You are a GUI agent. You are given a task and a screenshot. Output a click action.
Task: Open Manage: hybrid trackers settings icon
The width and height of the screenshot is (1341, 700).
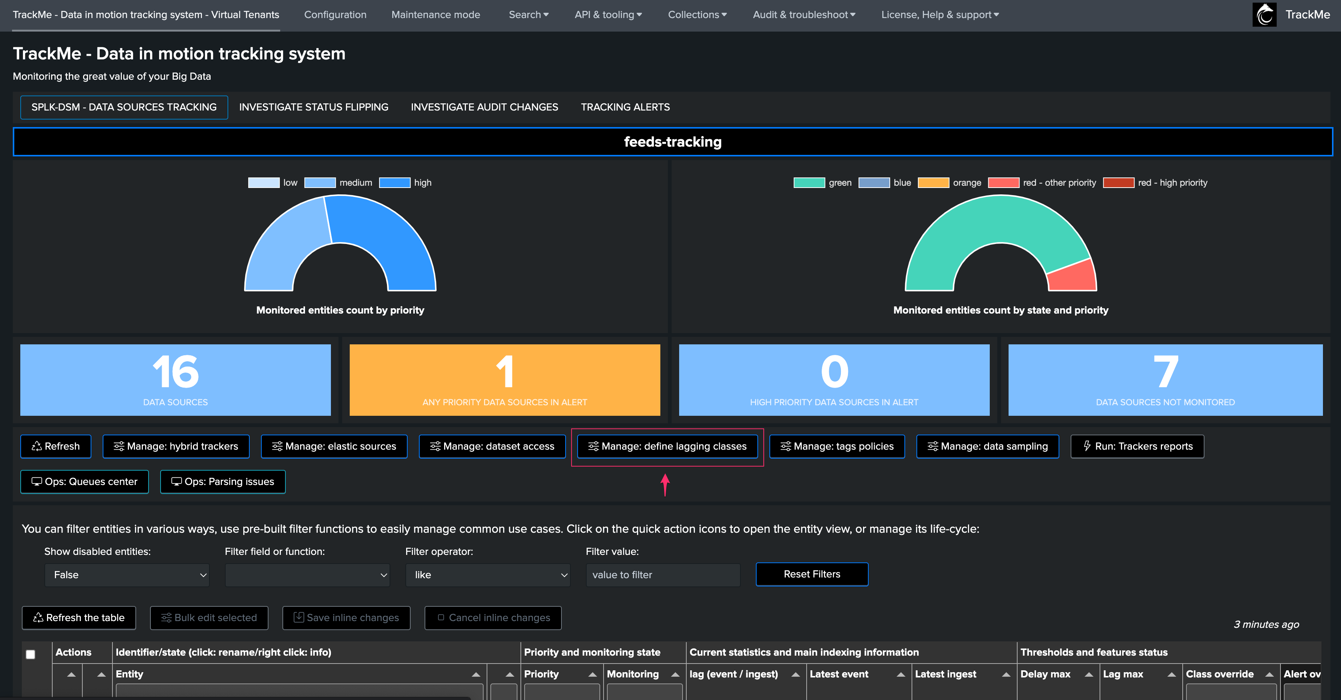119,446
